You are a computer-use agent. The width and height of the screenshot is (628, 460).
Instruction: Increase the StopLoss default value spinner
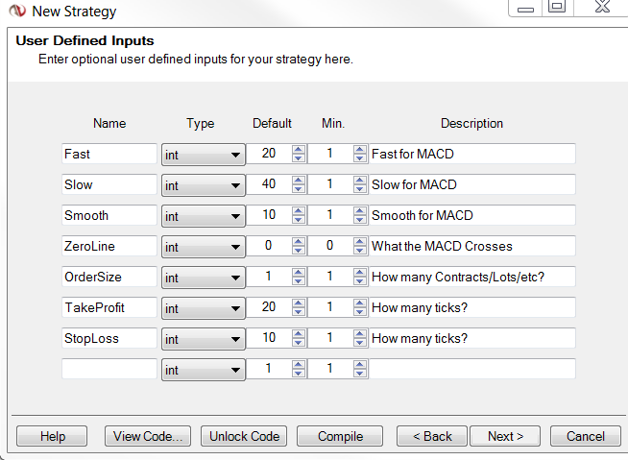[x=299, y=334]
